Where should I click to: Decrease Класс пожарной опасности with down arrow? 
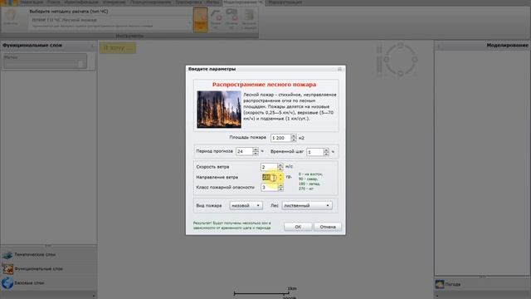tap(280, 189)
